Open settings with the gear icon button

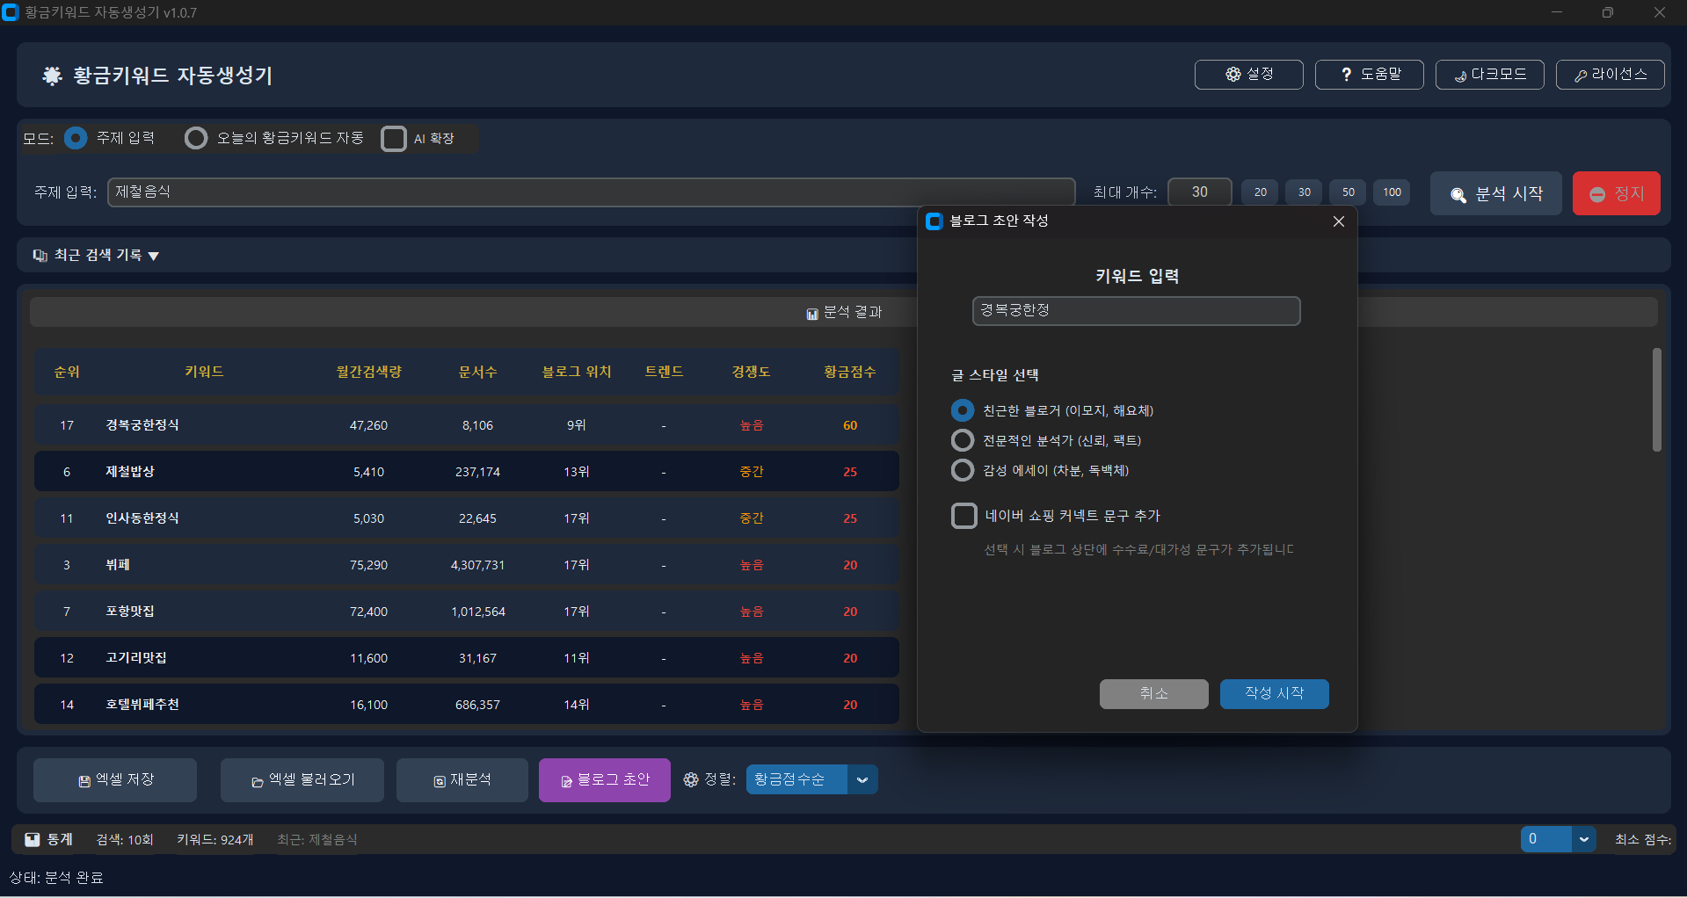1248,75
